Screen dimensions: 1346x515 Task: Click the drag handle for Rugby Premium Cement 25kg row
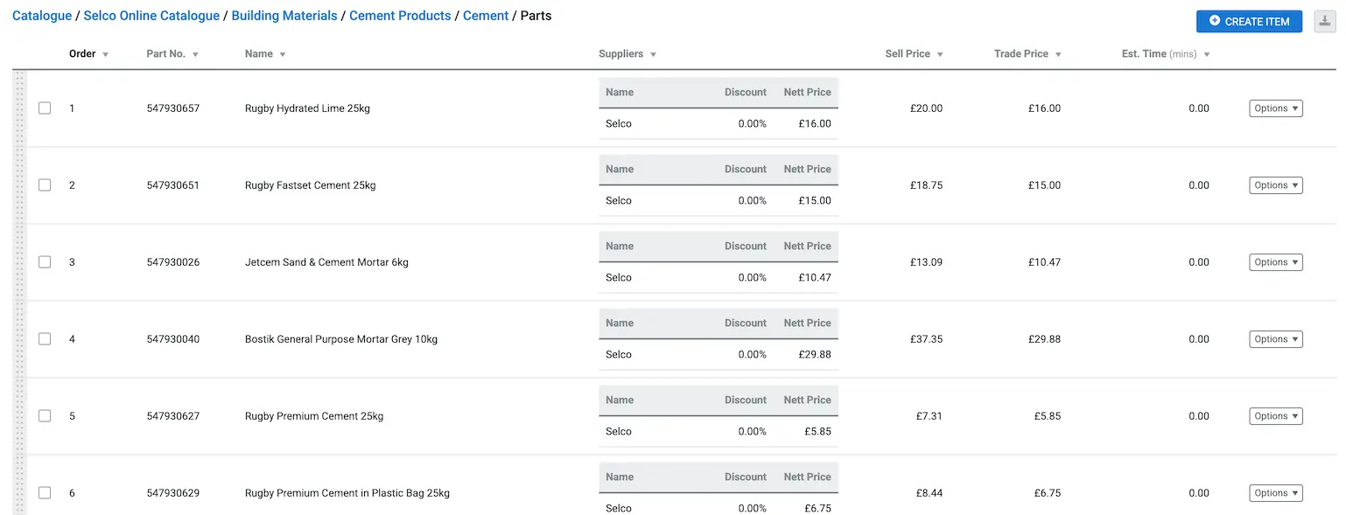tap(20, 416)
